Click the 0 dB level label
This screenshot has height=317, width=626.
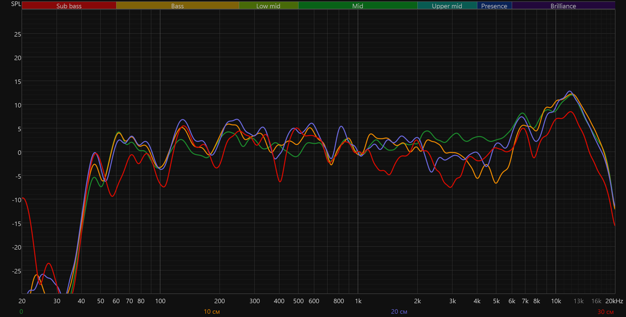(x=19, y=153)
